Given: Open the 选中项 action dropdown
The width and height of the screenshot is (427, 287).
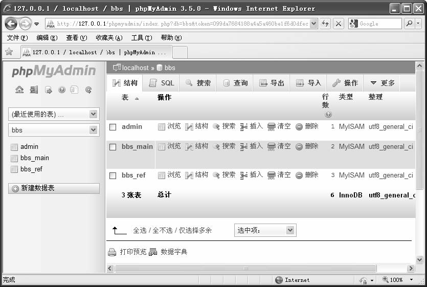Looking at the screenshot, I should pos(265,230).
